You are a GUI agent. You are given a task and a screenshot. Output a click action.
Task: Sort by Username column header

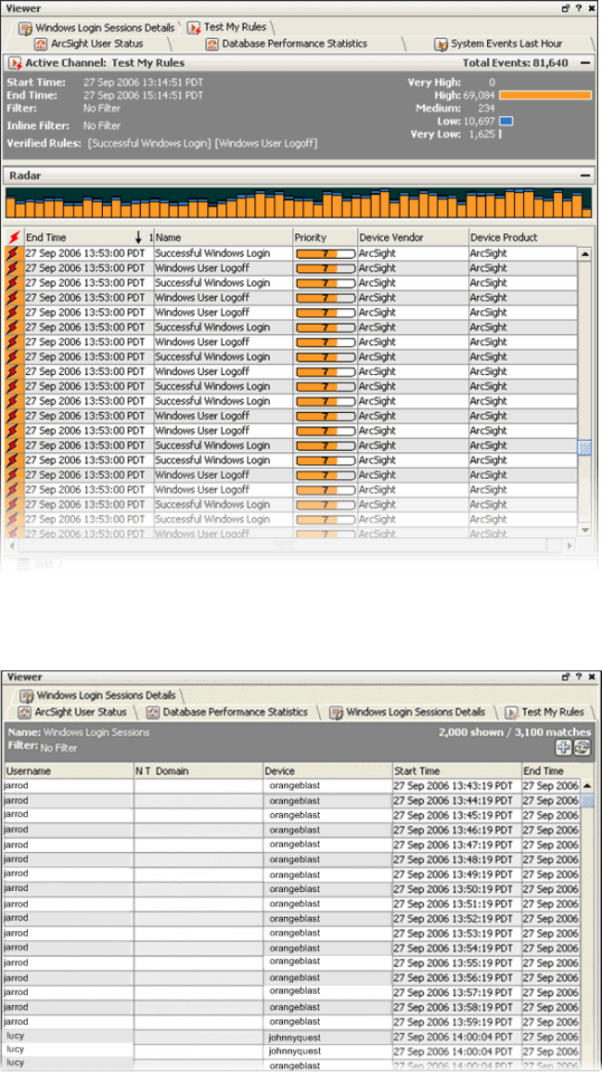point(69,771)
